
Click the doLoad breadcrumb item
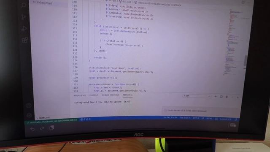(x=125, y=2)
